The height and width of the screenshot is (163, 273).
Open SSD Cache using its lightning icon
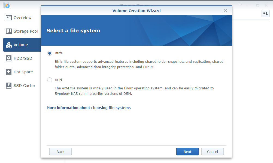[x=9, y=86]
